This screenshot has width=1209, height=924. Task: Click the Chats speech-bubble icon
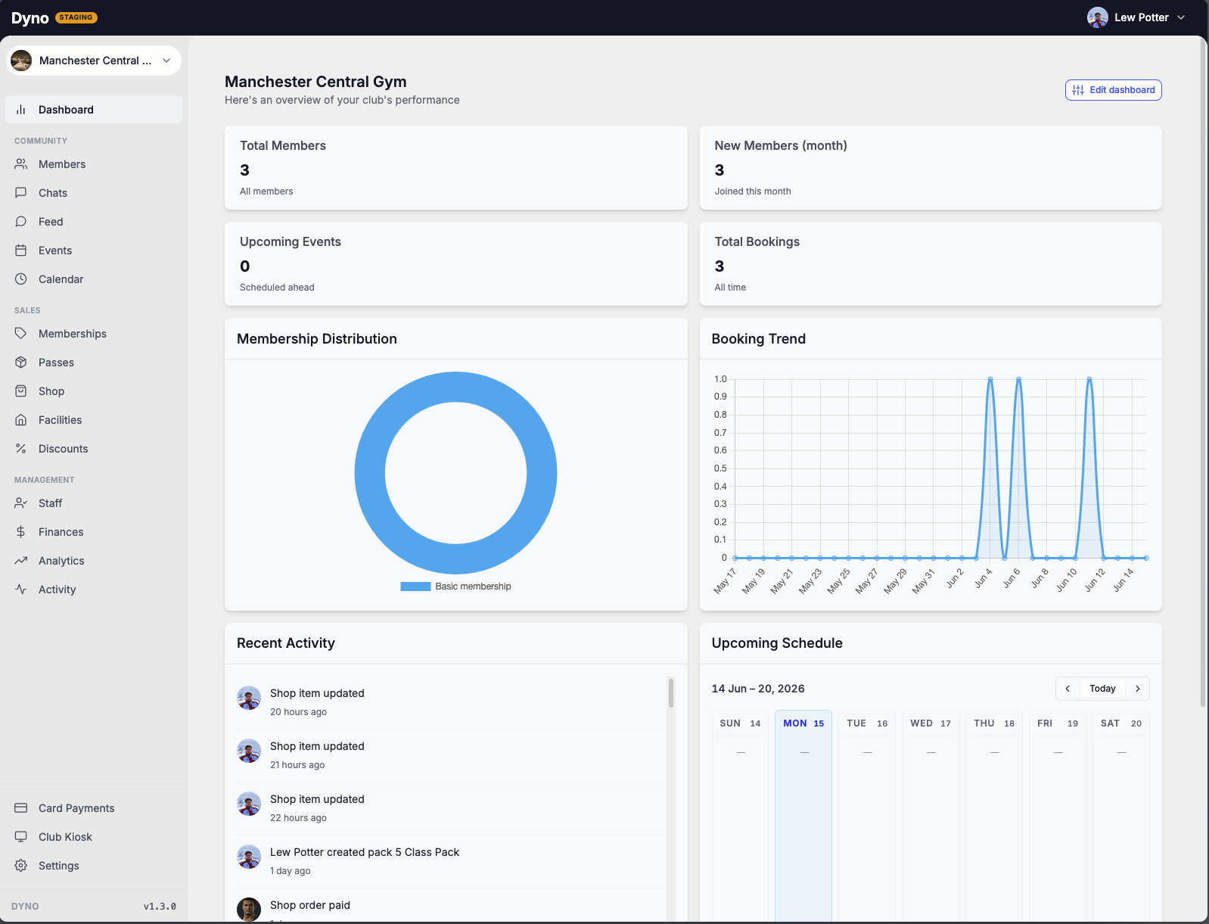[x=21, y=193]
